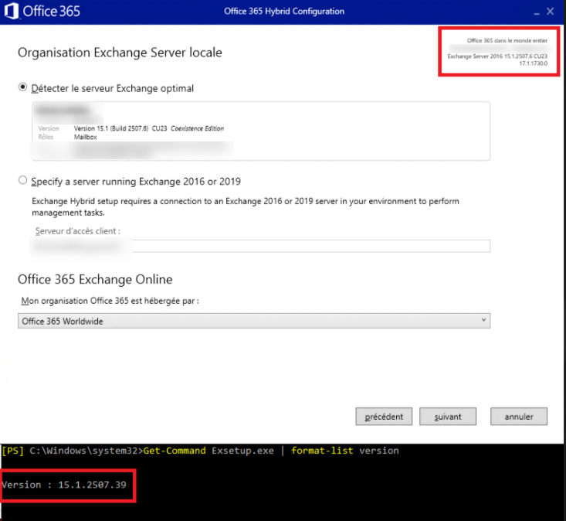Select 'Détecter le serveur Exchange optimal' radio button
The width and height of the screenshot is (566, 521).
pyautogui.click(x=22, y=87)
